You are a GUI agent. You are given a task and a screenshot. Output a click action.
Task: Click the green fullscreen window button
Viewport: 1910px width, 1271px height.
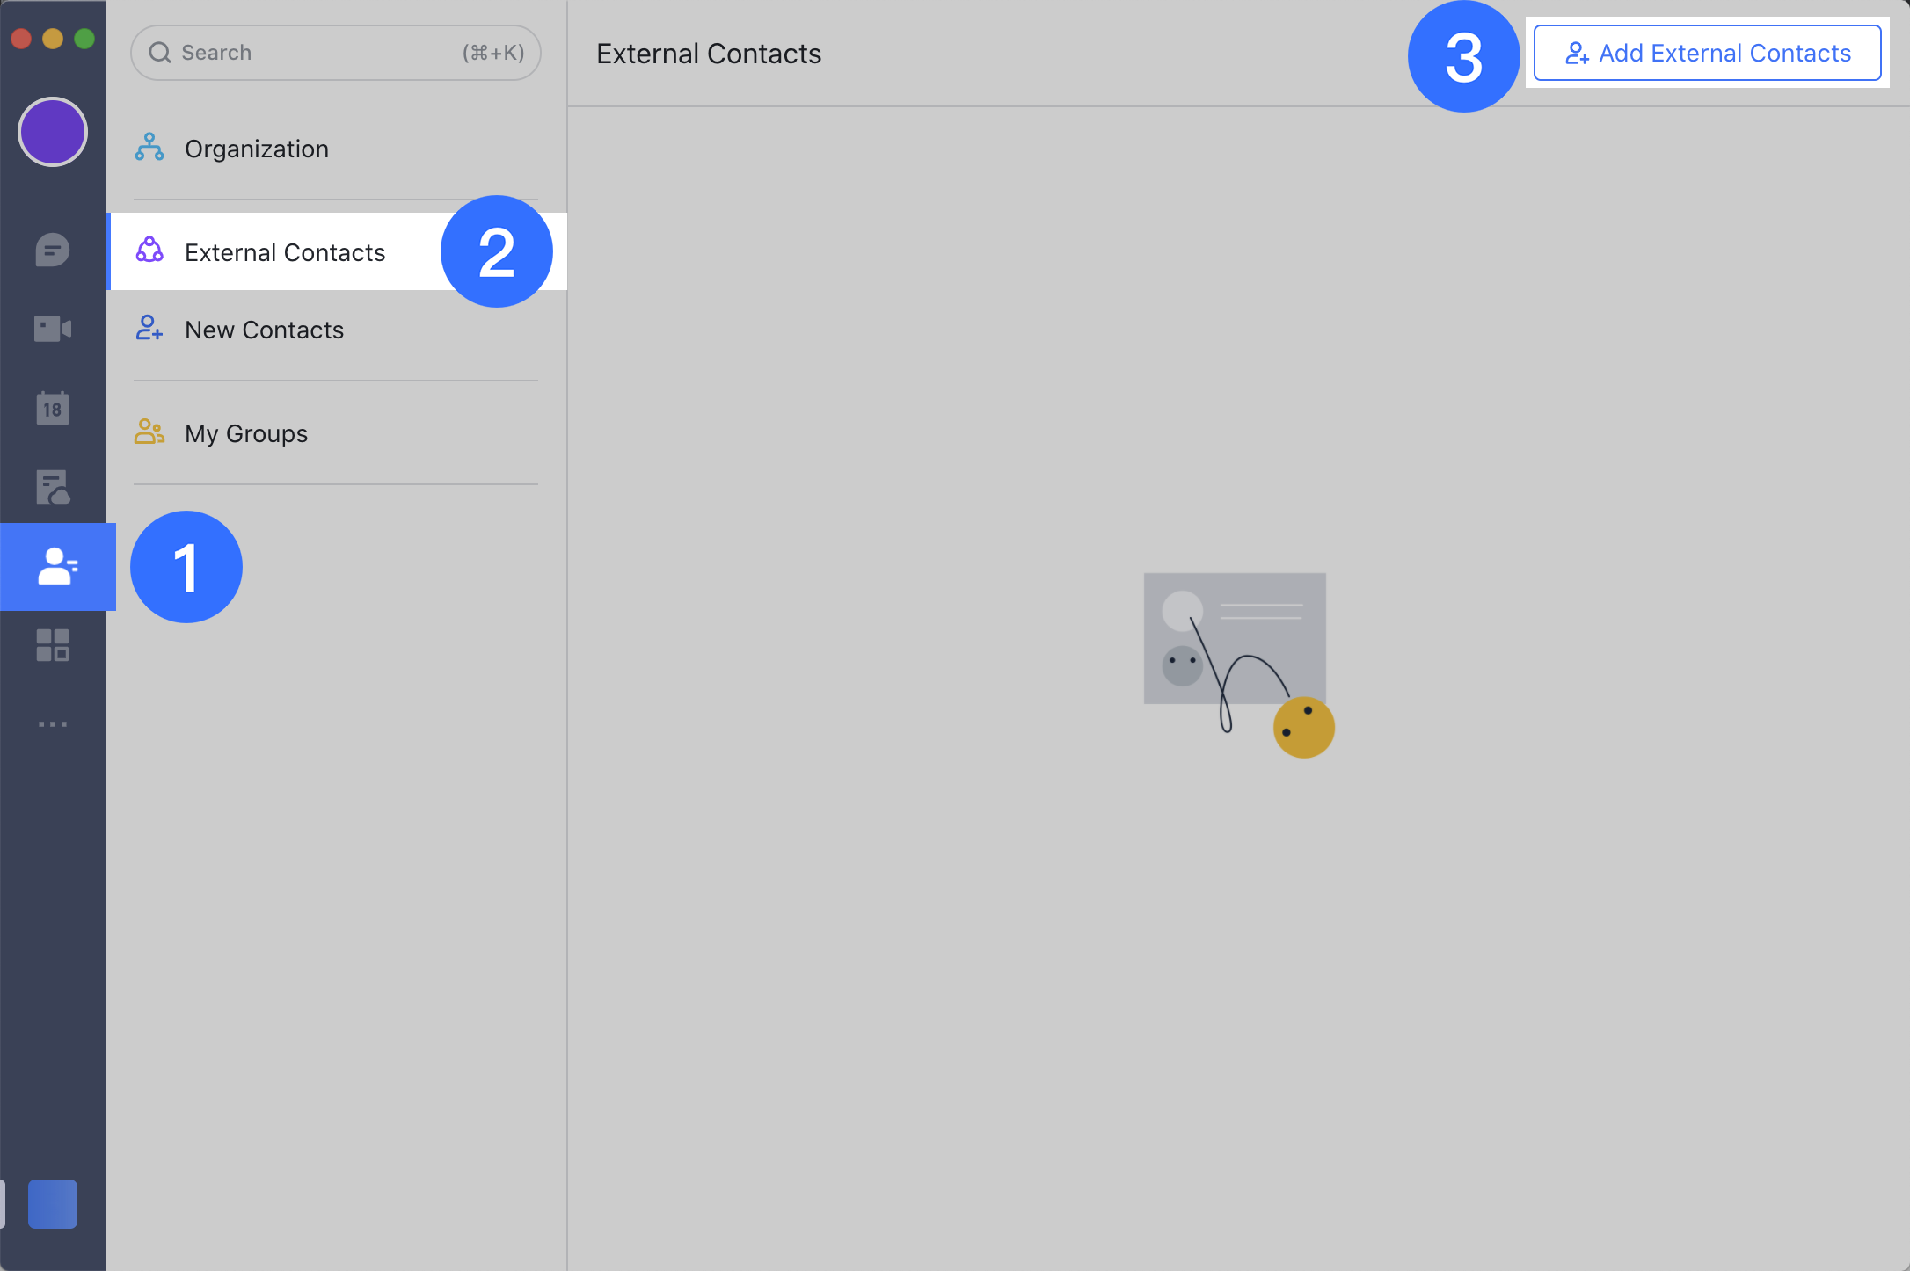tap(84, 39)
